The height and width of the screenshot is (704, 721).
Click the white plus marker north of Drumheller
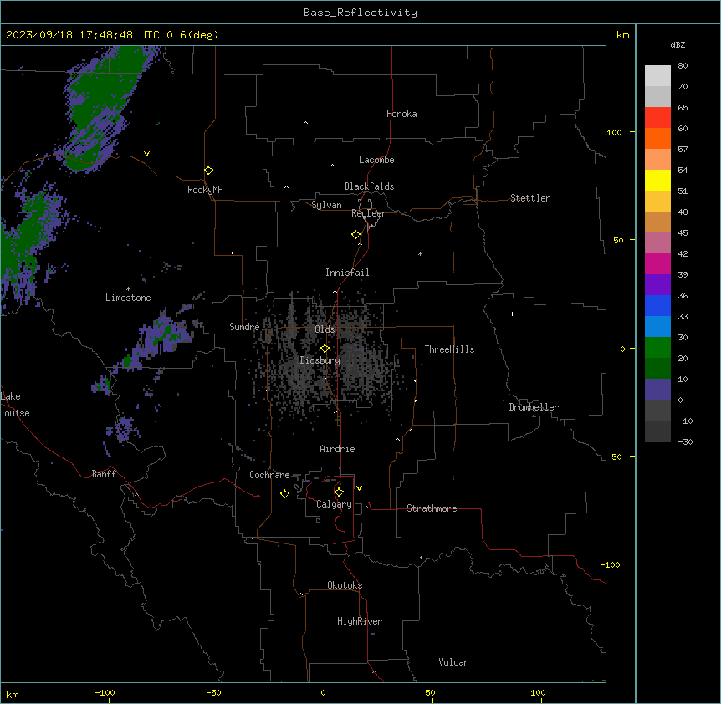[512, 314]
